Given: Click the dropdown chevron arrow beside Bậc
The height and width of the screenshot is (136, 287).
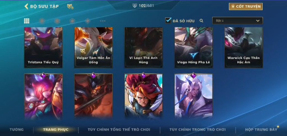Looking at the screenshot, I should [258, 21].
